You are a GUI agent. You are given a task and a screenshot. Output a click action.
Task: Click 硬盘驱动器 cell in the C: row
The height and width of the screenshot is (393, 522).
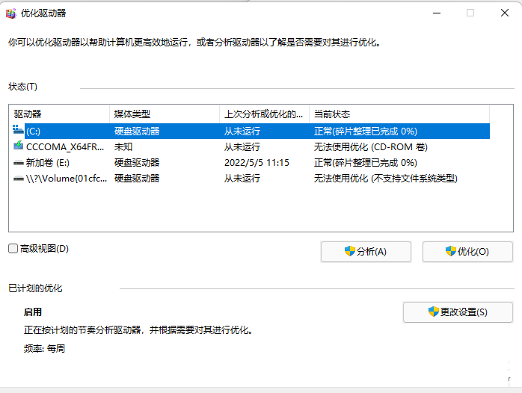[x=137, y=131]
